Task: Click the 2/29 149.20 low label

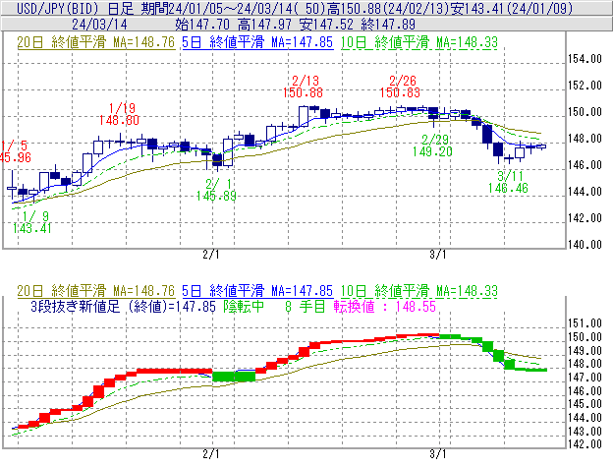Action: point(432,146)
